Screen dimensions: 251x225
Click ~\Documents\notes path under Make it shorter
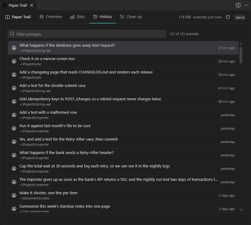34,198
